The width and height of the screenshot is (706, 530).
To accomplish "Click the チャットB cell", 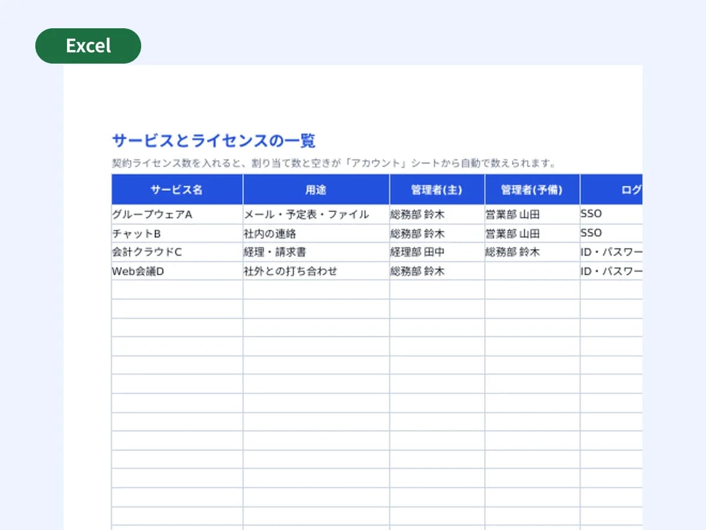I will click(177, 233).
